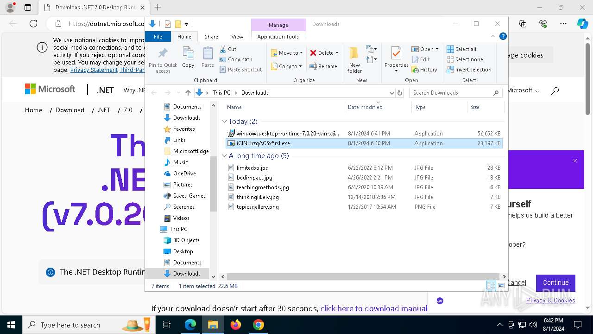Collapse the A long time ago group
The image size is (593, 334).
coord(224,156)
